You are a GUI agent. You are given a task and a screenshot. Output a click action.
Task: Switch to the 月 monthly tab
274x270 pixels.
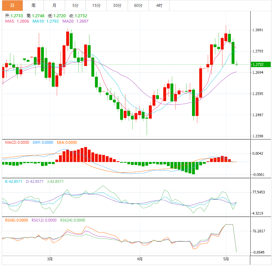coord(54,5)
